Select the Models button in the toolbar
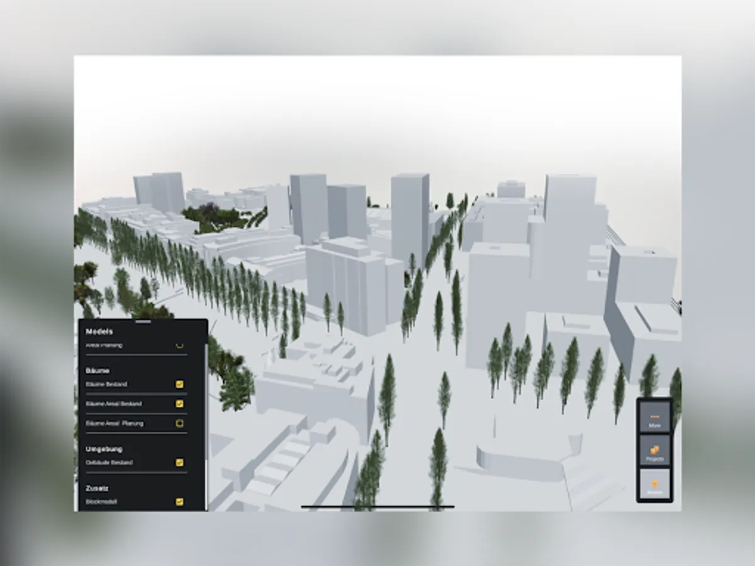The width and height of the screenshot is (755, 566). coord(654,485)
